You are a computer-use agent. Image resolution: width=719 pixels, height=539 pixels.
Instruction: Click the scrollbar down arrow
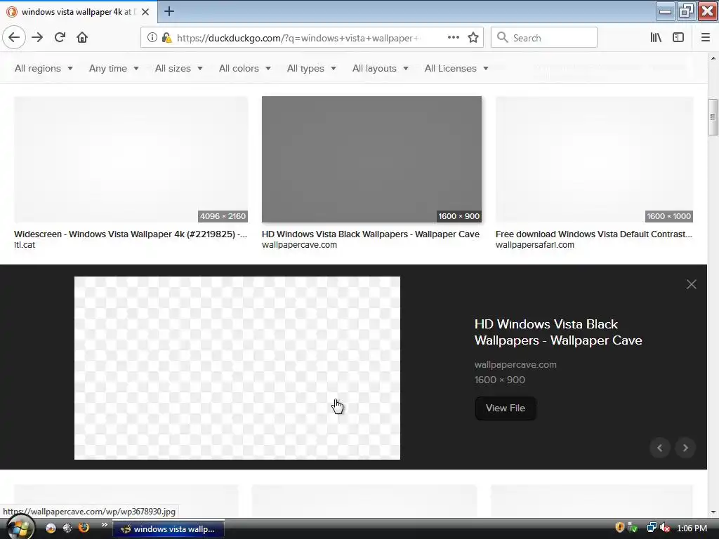click(713, 512)
